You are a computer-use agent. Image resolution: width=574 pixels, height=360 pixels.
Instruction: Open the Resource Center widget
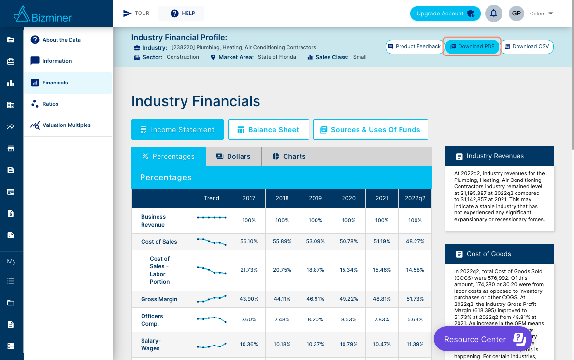pyautogui.click(x=483, y=339)
